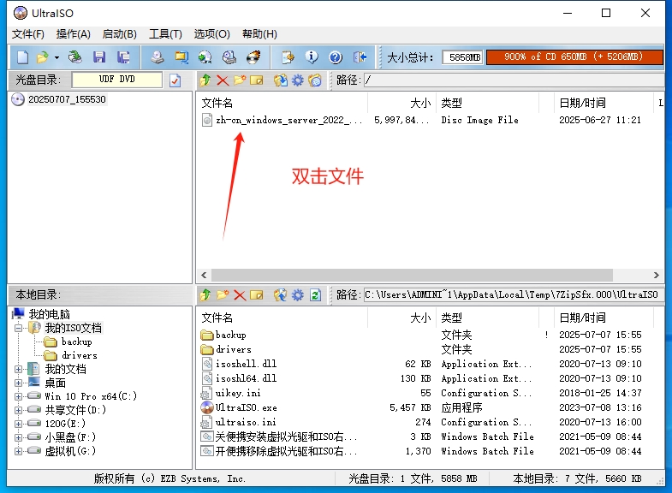
Task: Open the info icon in main toolbar
Action: tap(312, 57)
